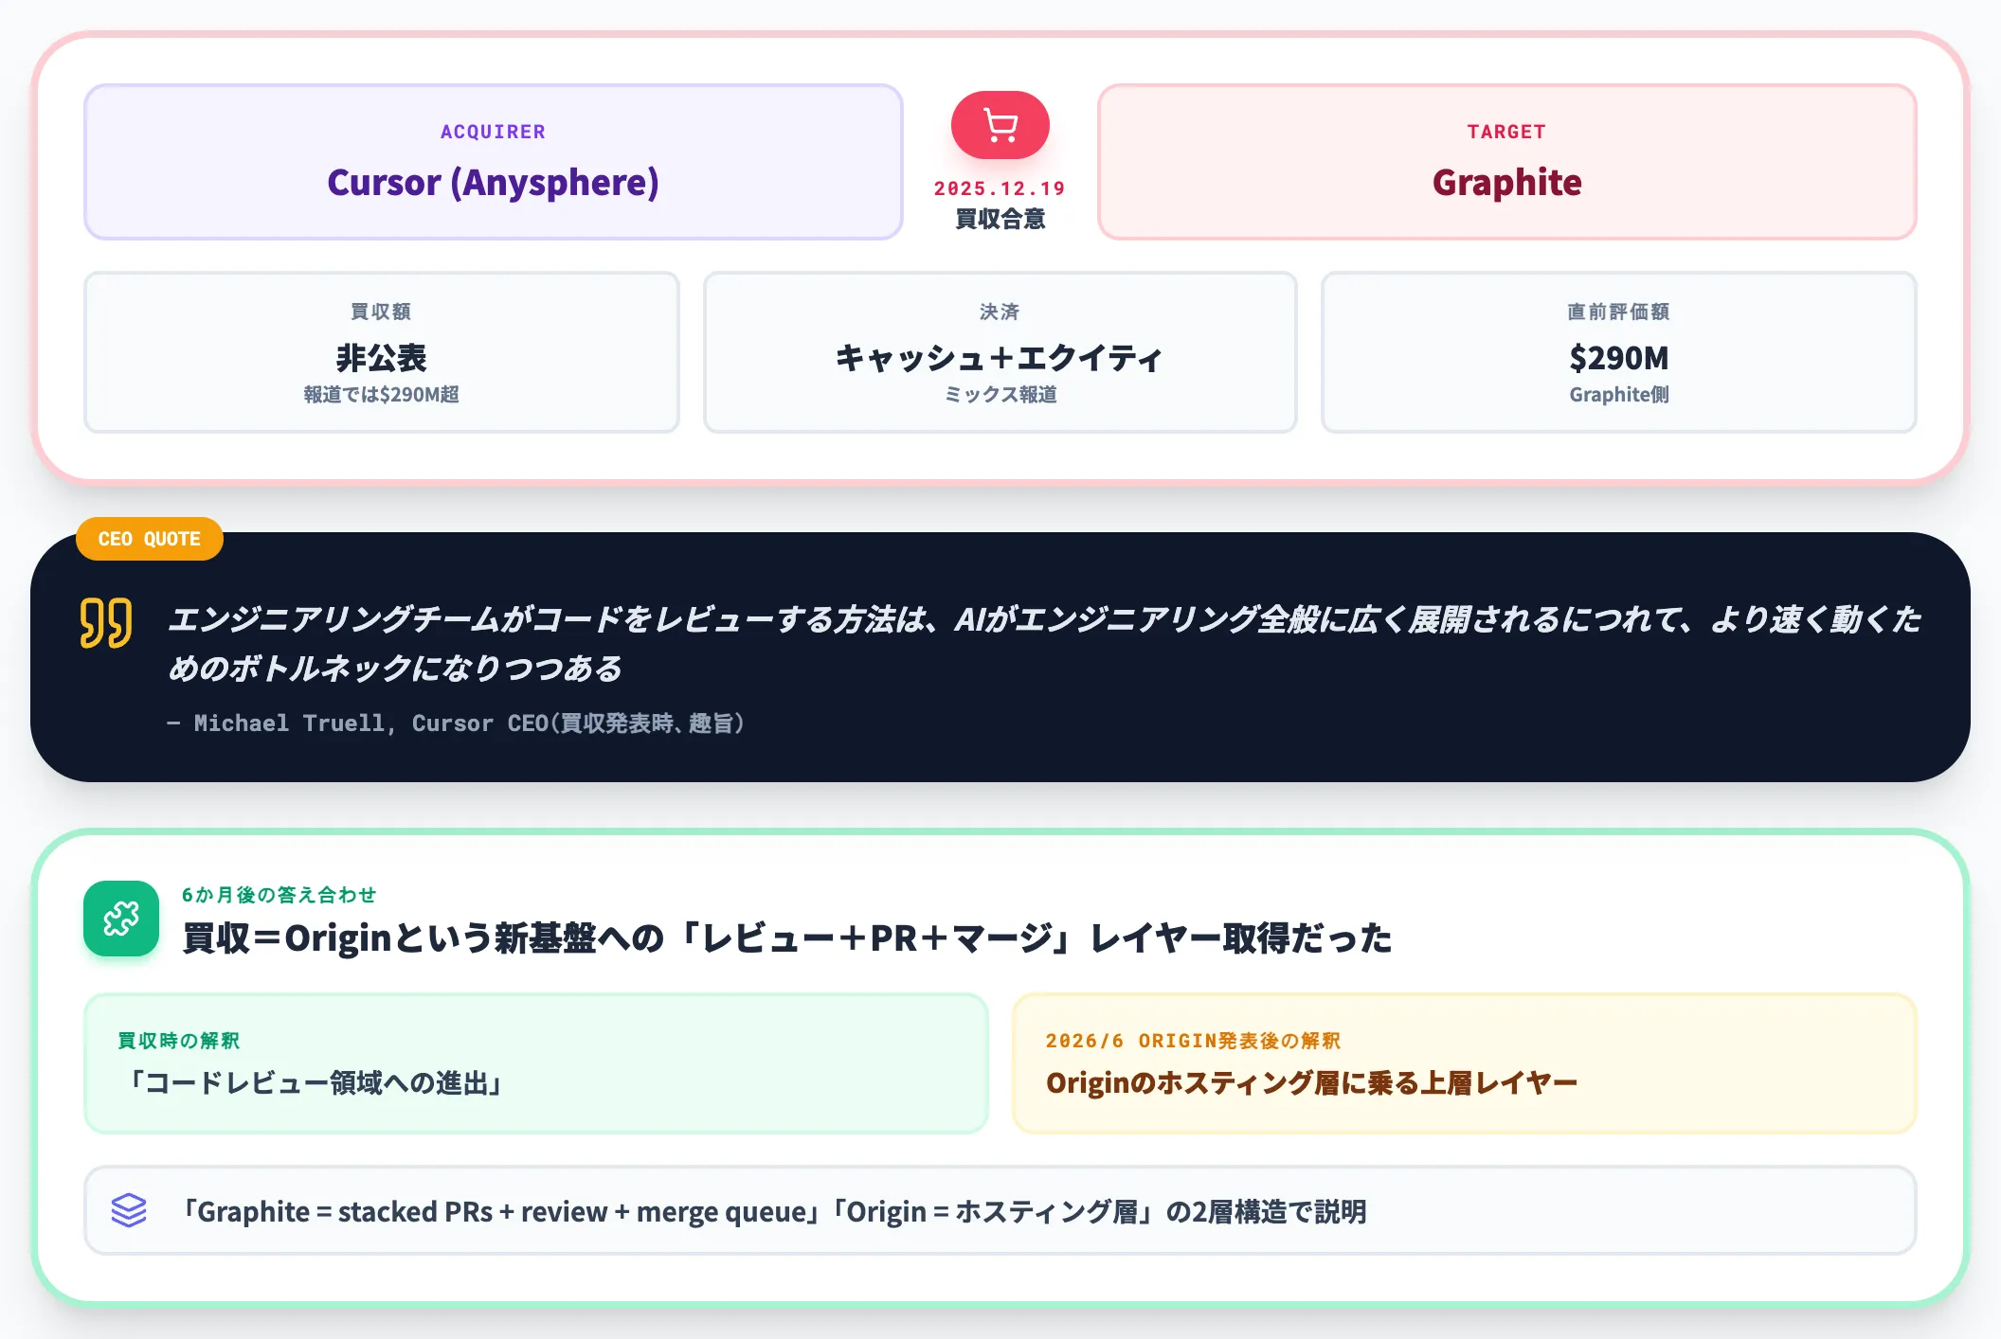This screenshot has width=2001, height=1339.
Task: Click the text 「コードレビュー領域への進出」
Action: [315, 1082]
